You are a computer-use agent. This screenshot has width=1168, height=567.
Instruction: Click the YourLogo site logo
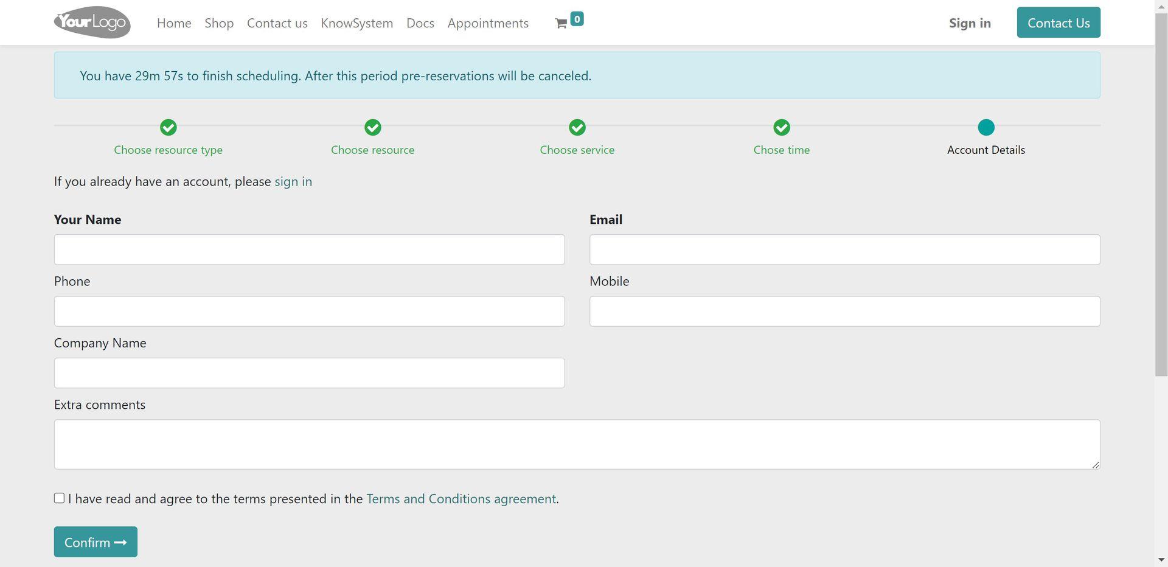pyautogui.click(x=92, y=23)
